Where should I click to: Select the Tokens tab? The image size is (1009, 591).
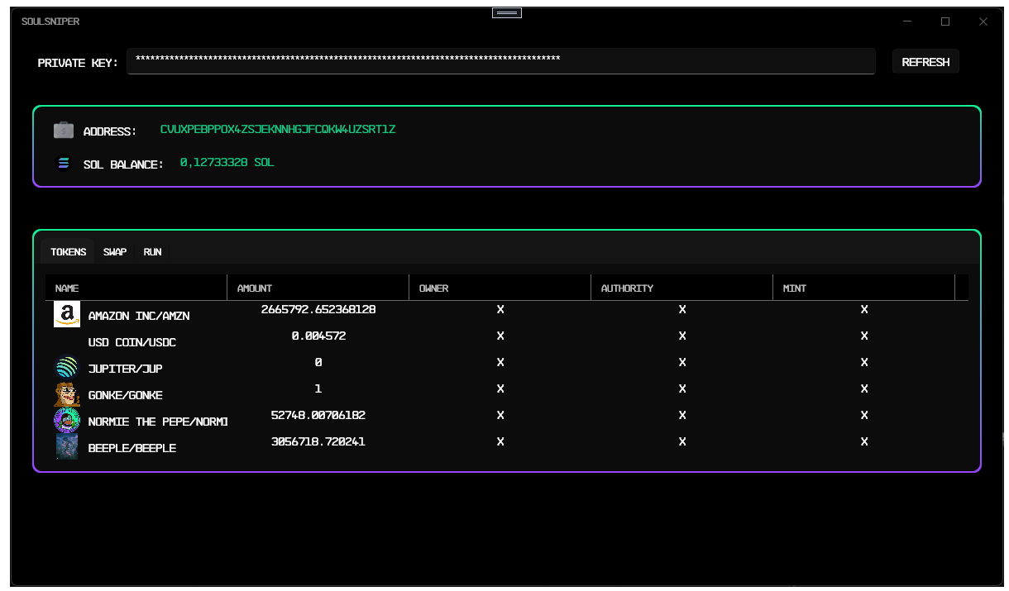(66, 251)
